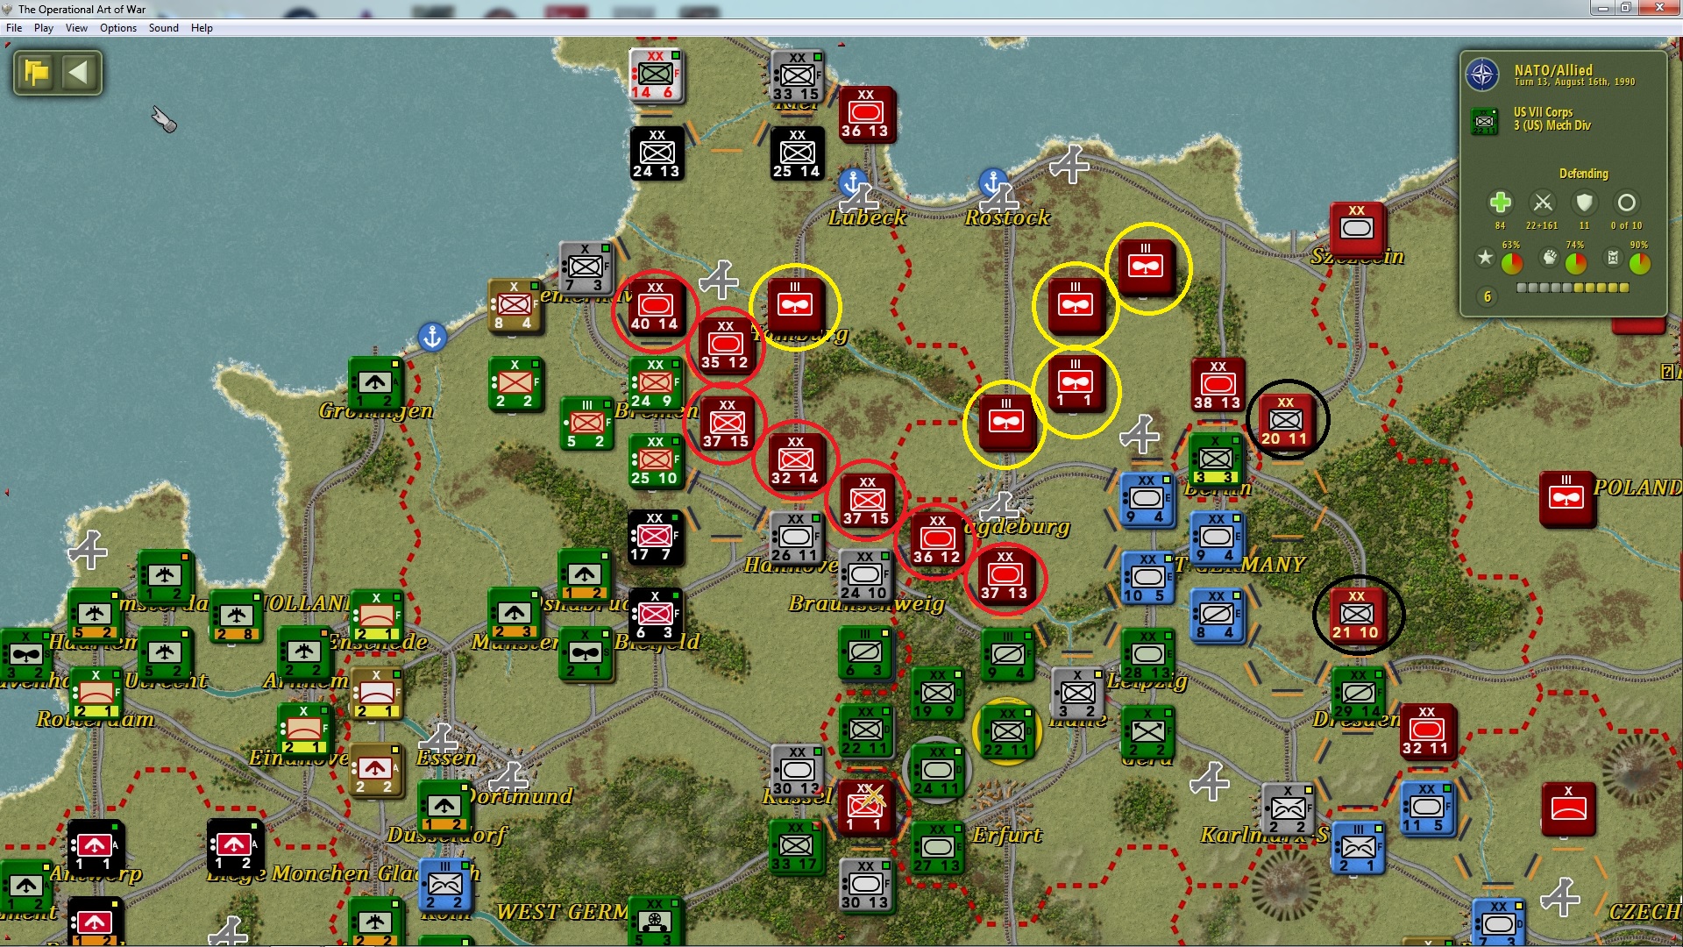Select the green unit labeled 29 14

1357,694
